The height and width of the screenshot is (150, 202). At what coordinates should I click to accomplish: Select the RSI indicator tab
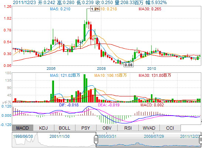(x=128, y=128)
